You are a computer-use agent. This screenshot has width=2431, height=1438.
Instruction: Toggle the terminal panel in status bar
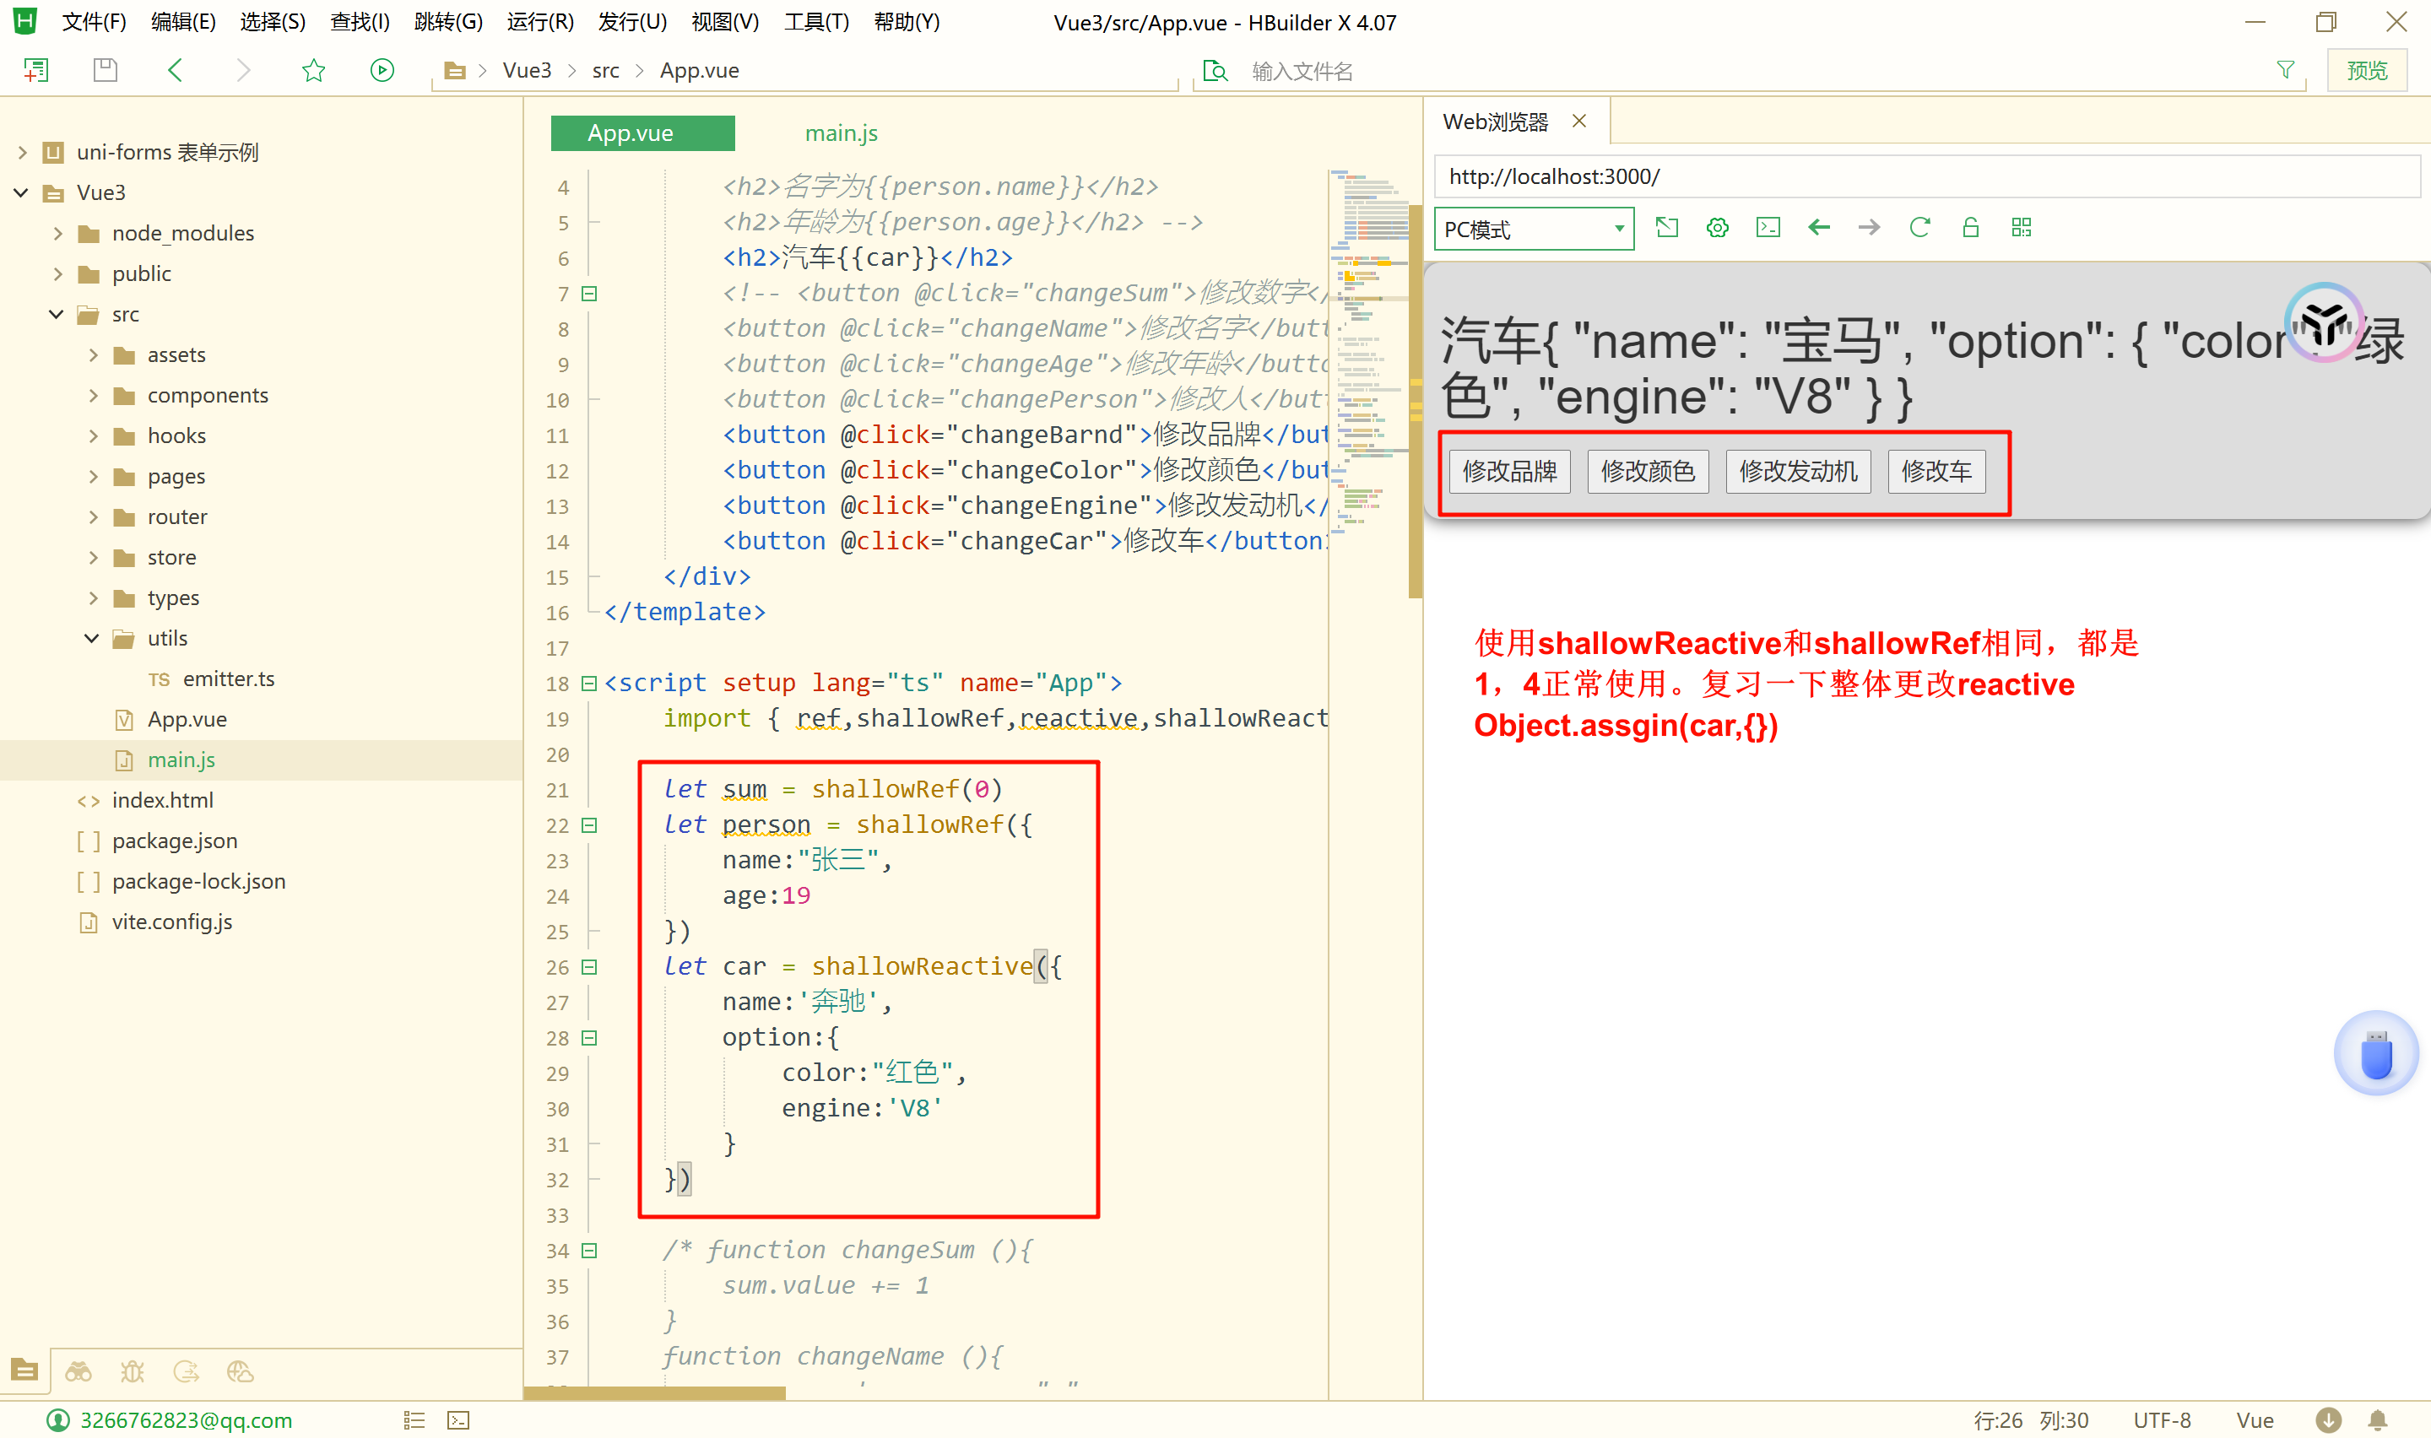coord(458,1419)
